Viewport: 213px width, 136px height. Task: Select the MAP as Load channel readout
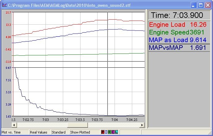pyautogui.click(x=179, y=40)
